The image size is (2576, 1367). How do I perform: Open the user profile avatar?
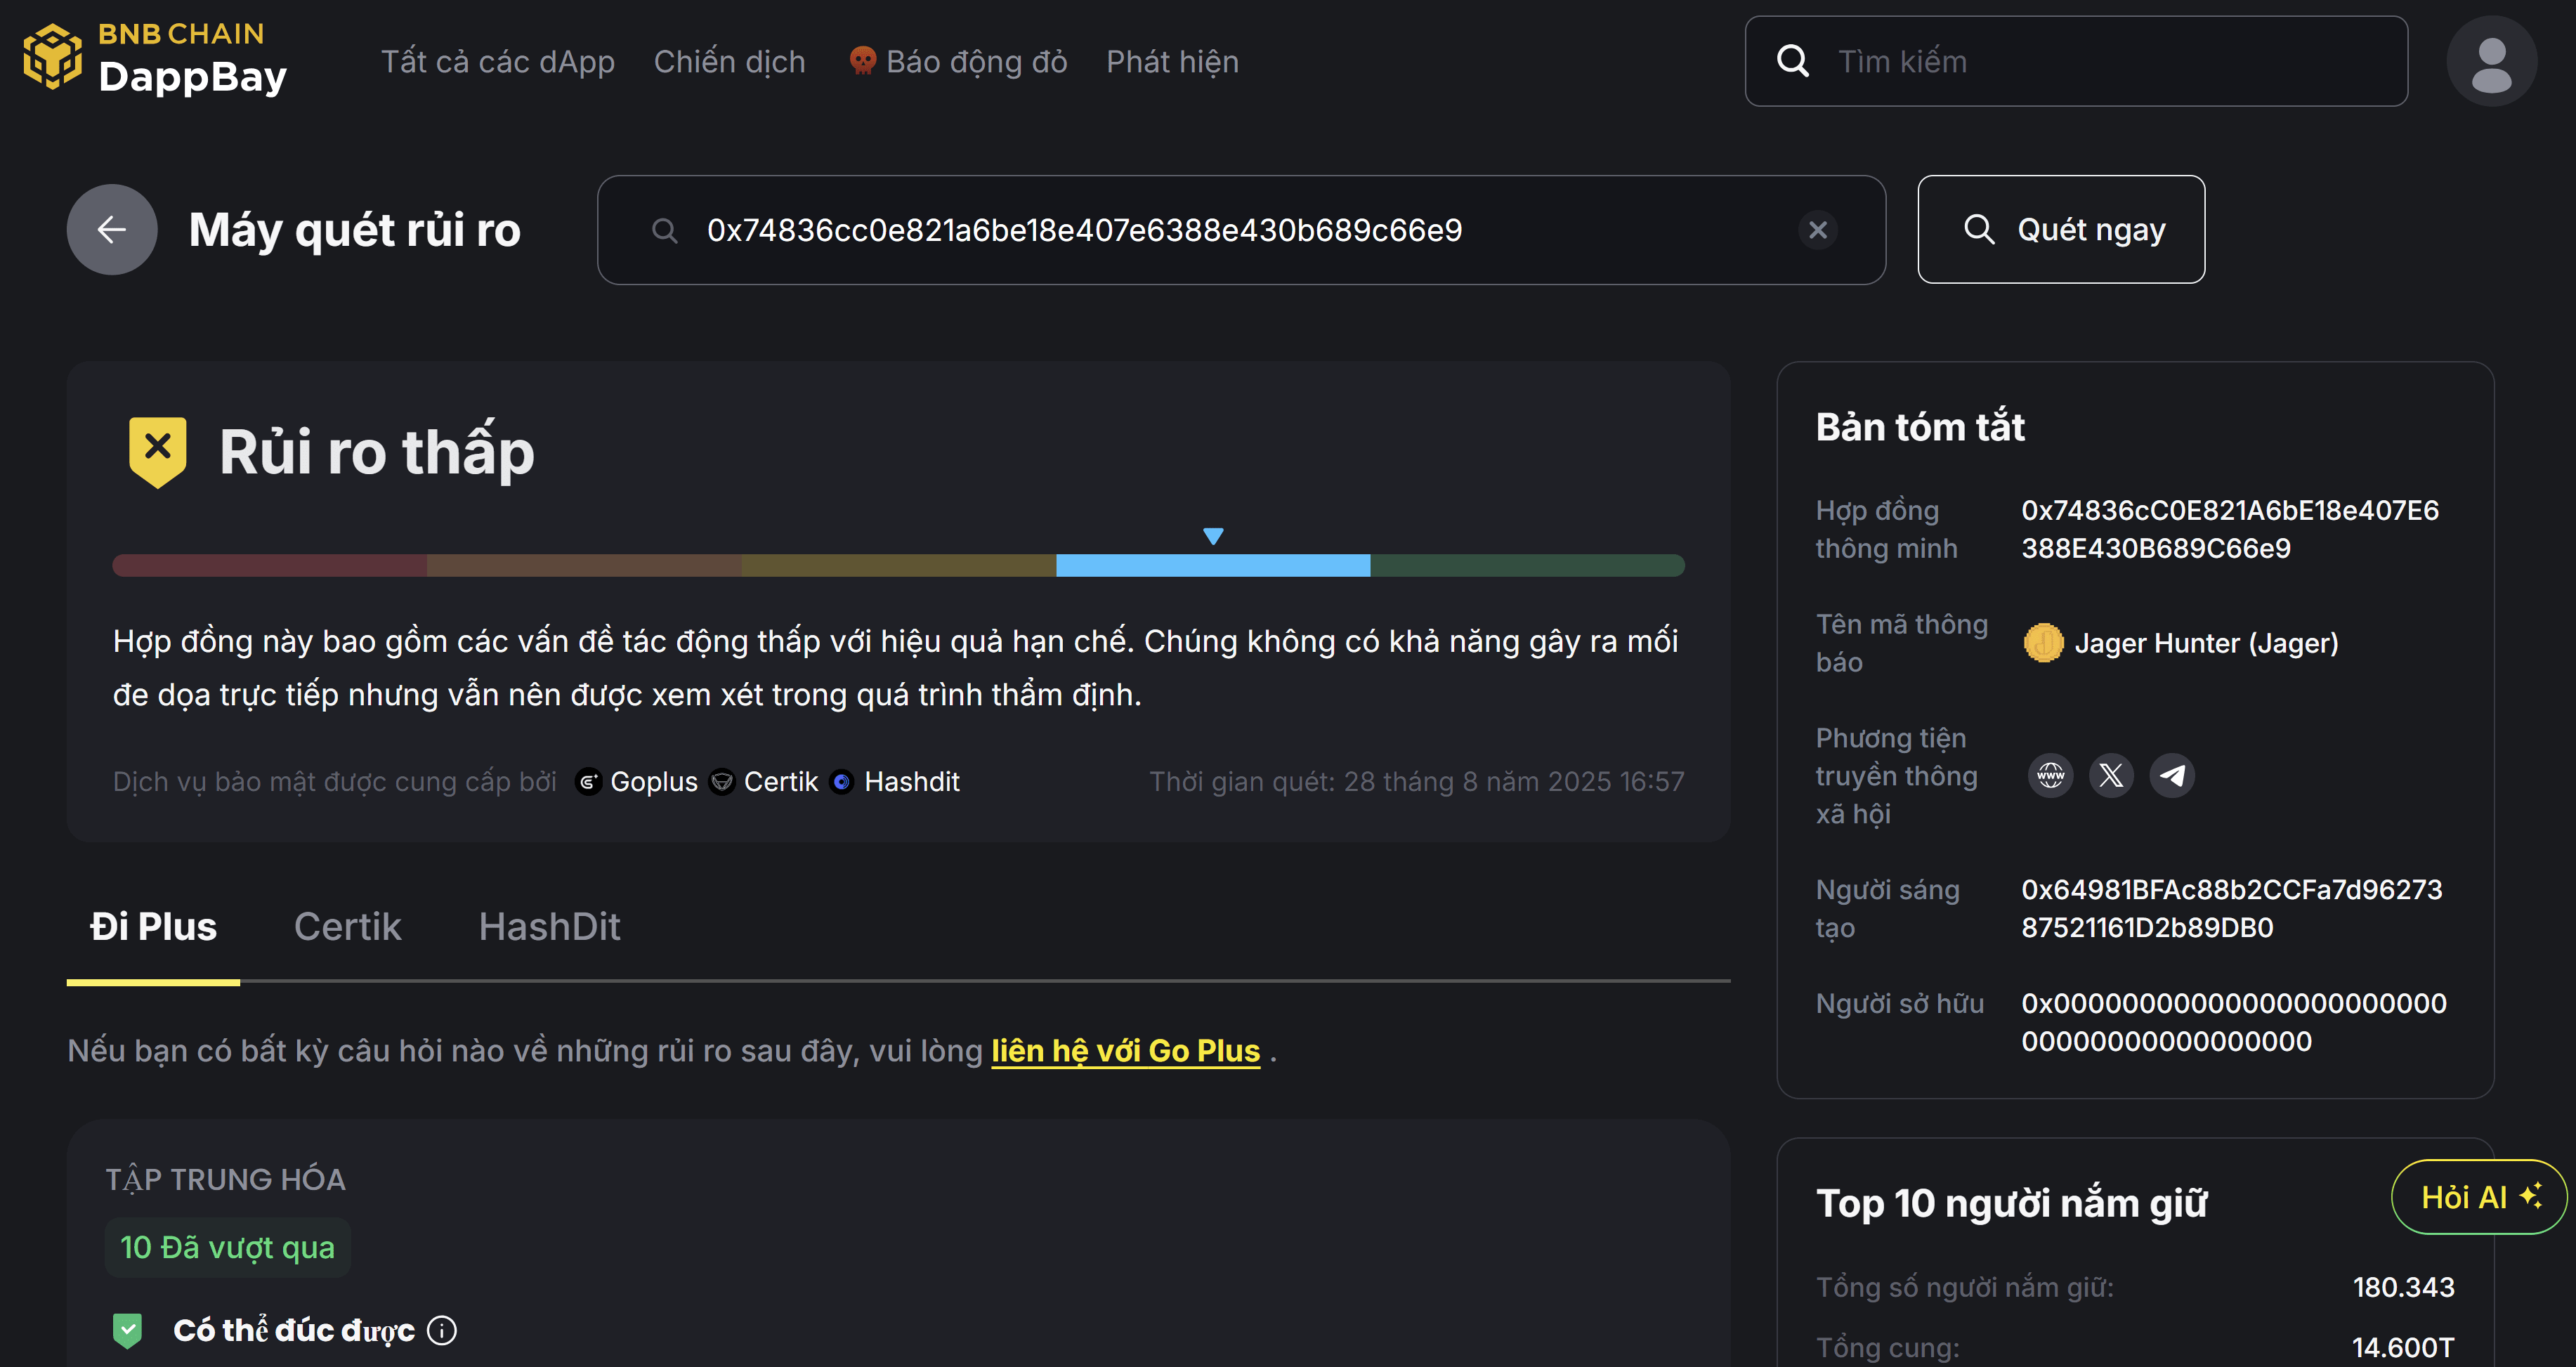(x=2491, y=61)
